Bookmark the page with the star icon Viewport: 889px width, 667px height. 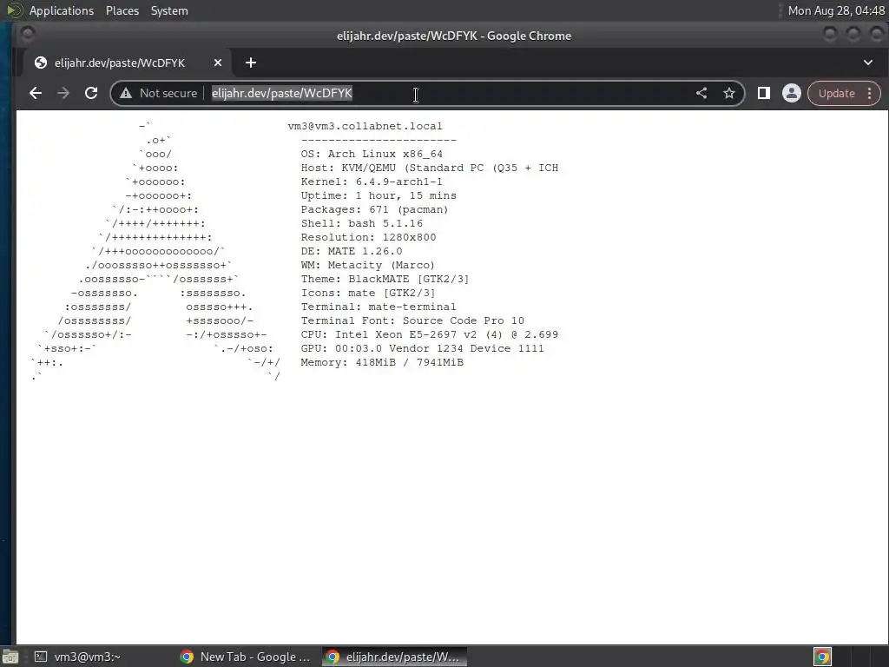pos(729,93)
